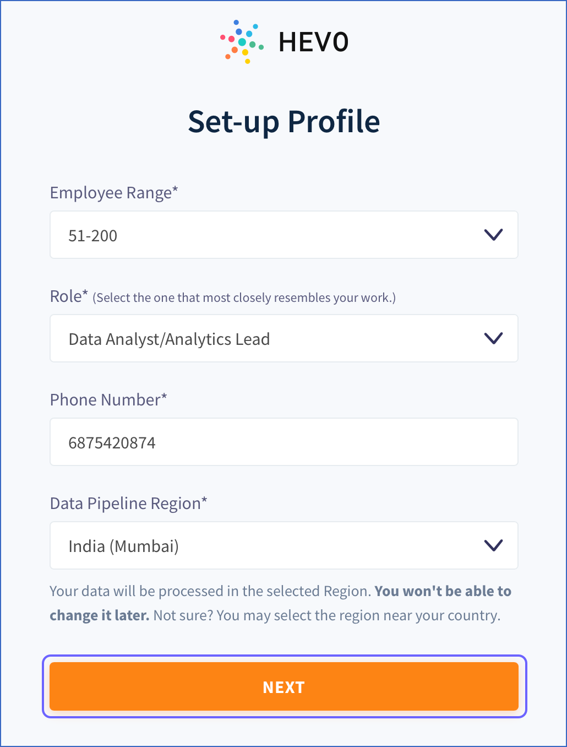Screen dimensions: 567x747
Task: Open the Role dropdown
Action: [x=283, y=338]
